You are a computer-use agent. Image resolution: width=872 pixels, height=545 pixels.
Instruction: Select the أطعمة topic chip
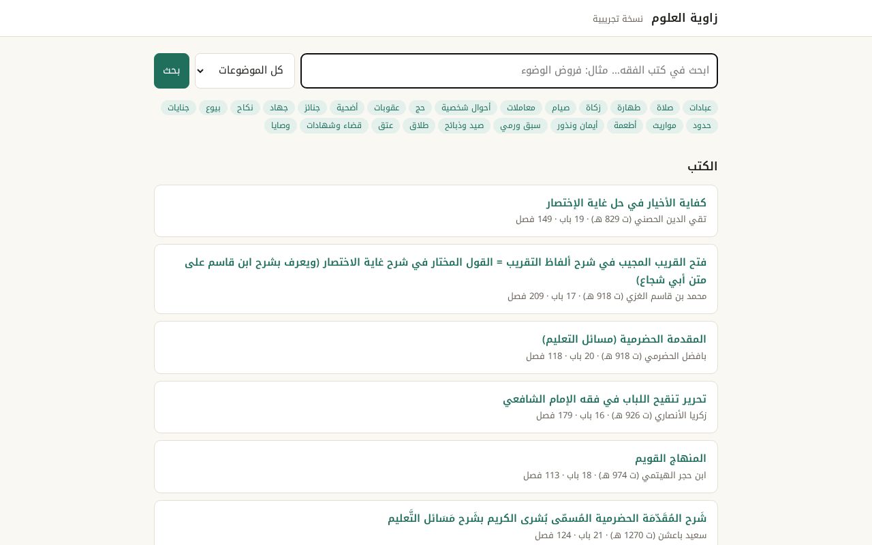(625, 125)
